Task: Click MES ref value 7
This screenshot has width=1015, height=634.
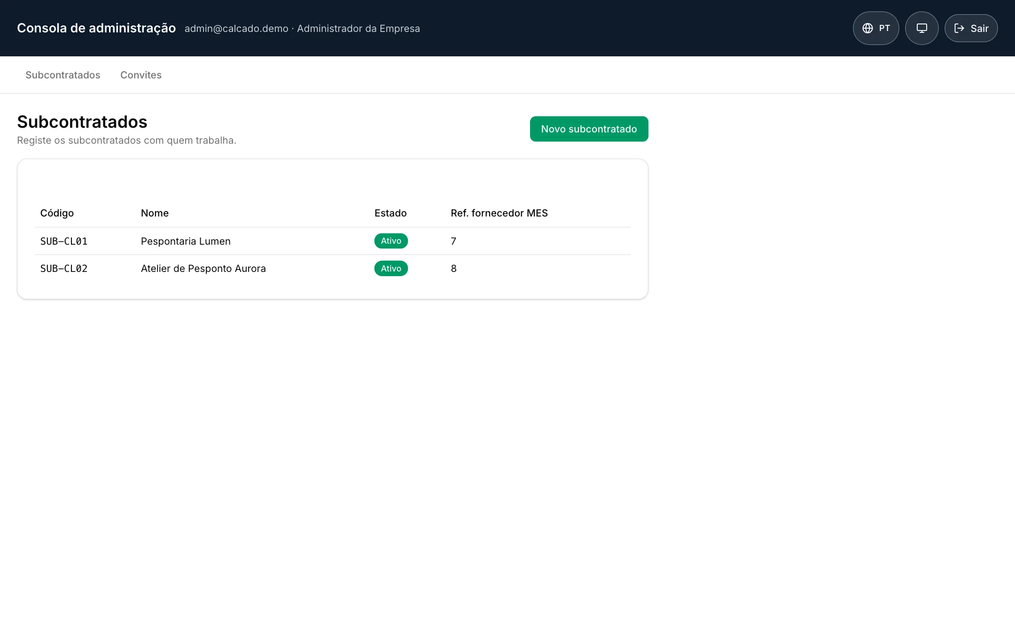Action: (453, 241)
